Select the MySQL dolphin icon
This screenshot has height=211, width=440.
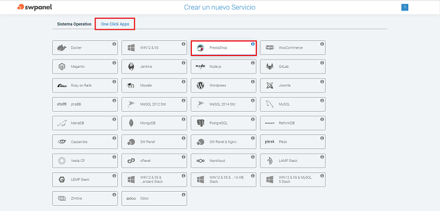click(270, 104)
